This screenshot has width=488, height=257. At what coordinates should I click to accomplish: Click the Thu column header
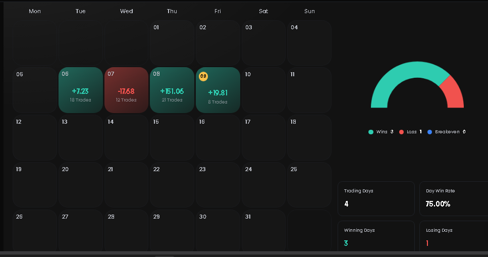[172, 11]
